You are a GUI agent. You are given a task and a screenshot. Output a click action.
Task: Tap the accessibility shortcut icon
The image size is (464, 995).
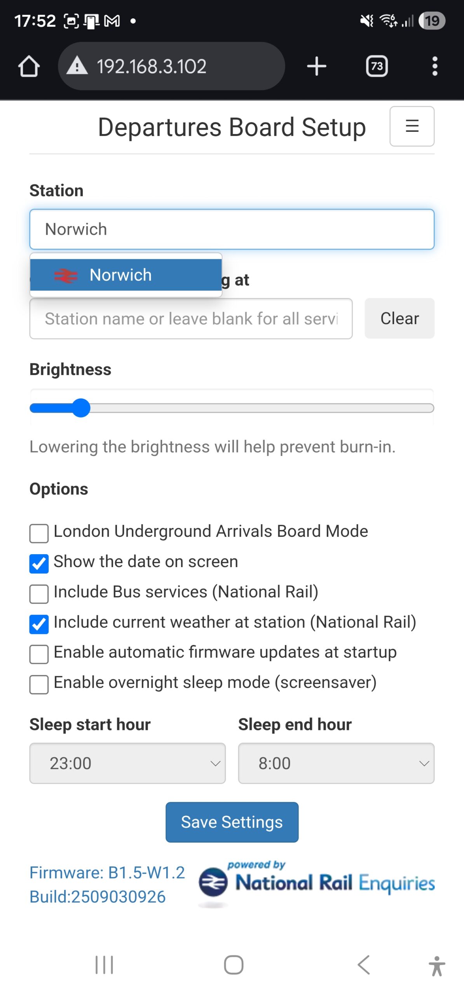pos(437,965)
